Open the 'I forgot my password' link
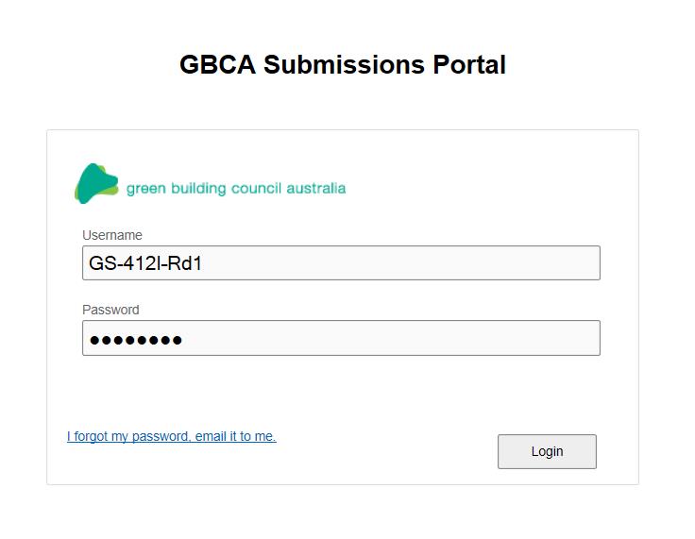 point(172,436)
